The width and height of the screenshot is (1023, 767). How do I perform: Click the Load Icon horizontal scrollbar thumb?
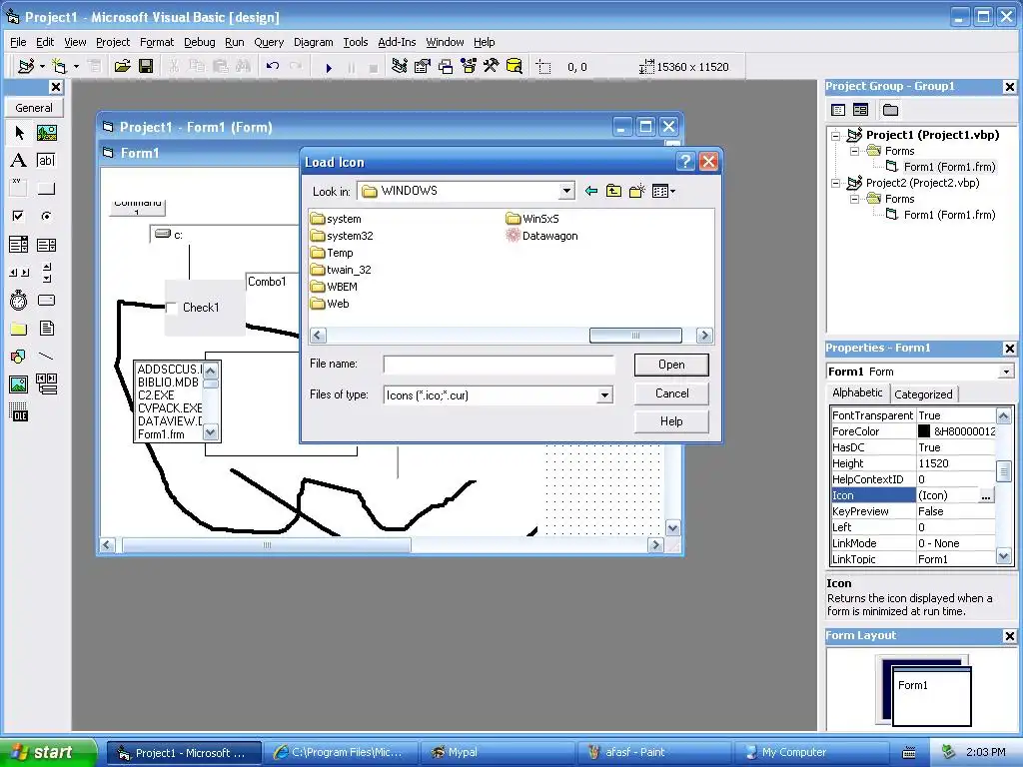635,336
